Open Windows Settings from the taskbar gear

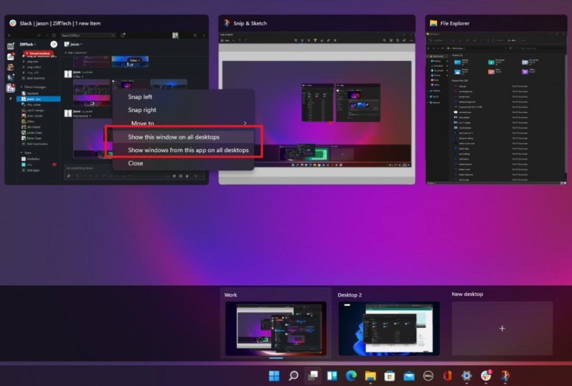[x=466, y=376]
